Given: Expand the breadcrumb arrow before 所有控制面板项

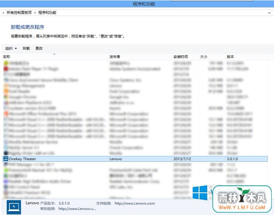Looking at the screenshot, I should click(x=3, y=13).
